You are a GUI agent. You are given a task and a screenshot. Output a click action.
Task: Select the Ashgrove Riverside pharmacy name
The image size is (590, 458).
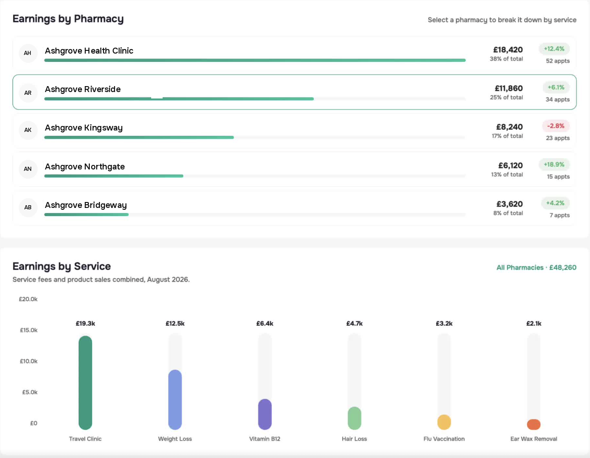point(83,89)
